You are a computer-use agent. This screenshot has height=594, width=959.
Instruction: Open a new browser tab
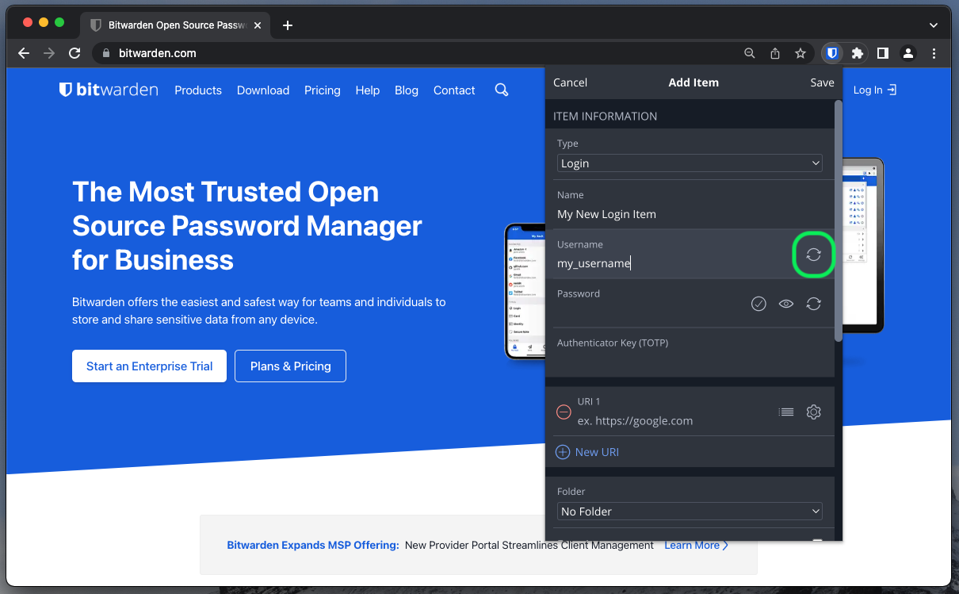click(x=288, y=25)
